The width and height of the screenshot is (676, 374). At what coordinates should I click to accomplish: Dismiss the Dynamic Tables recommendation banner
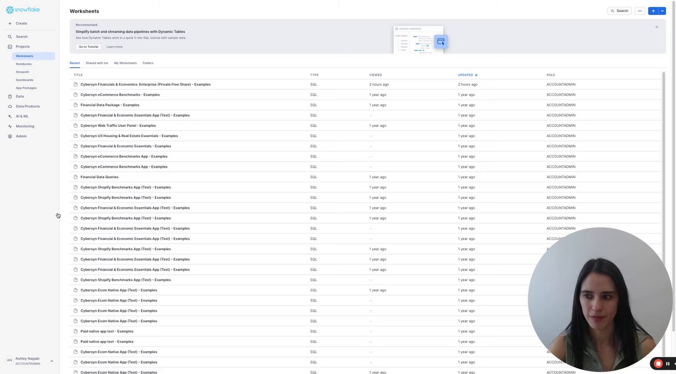pyautogui.click(x=656, y=27)
